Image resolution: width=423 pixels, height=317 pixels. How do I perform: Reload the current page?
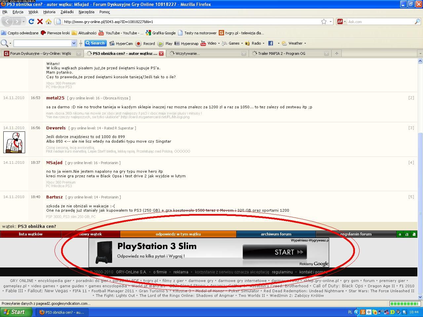coord(31,21)
